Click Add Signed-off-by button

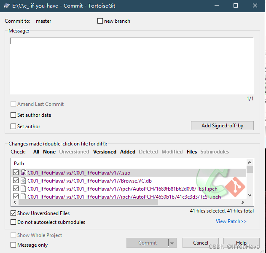222,126
